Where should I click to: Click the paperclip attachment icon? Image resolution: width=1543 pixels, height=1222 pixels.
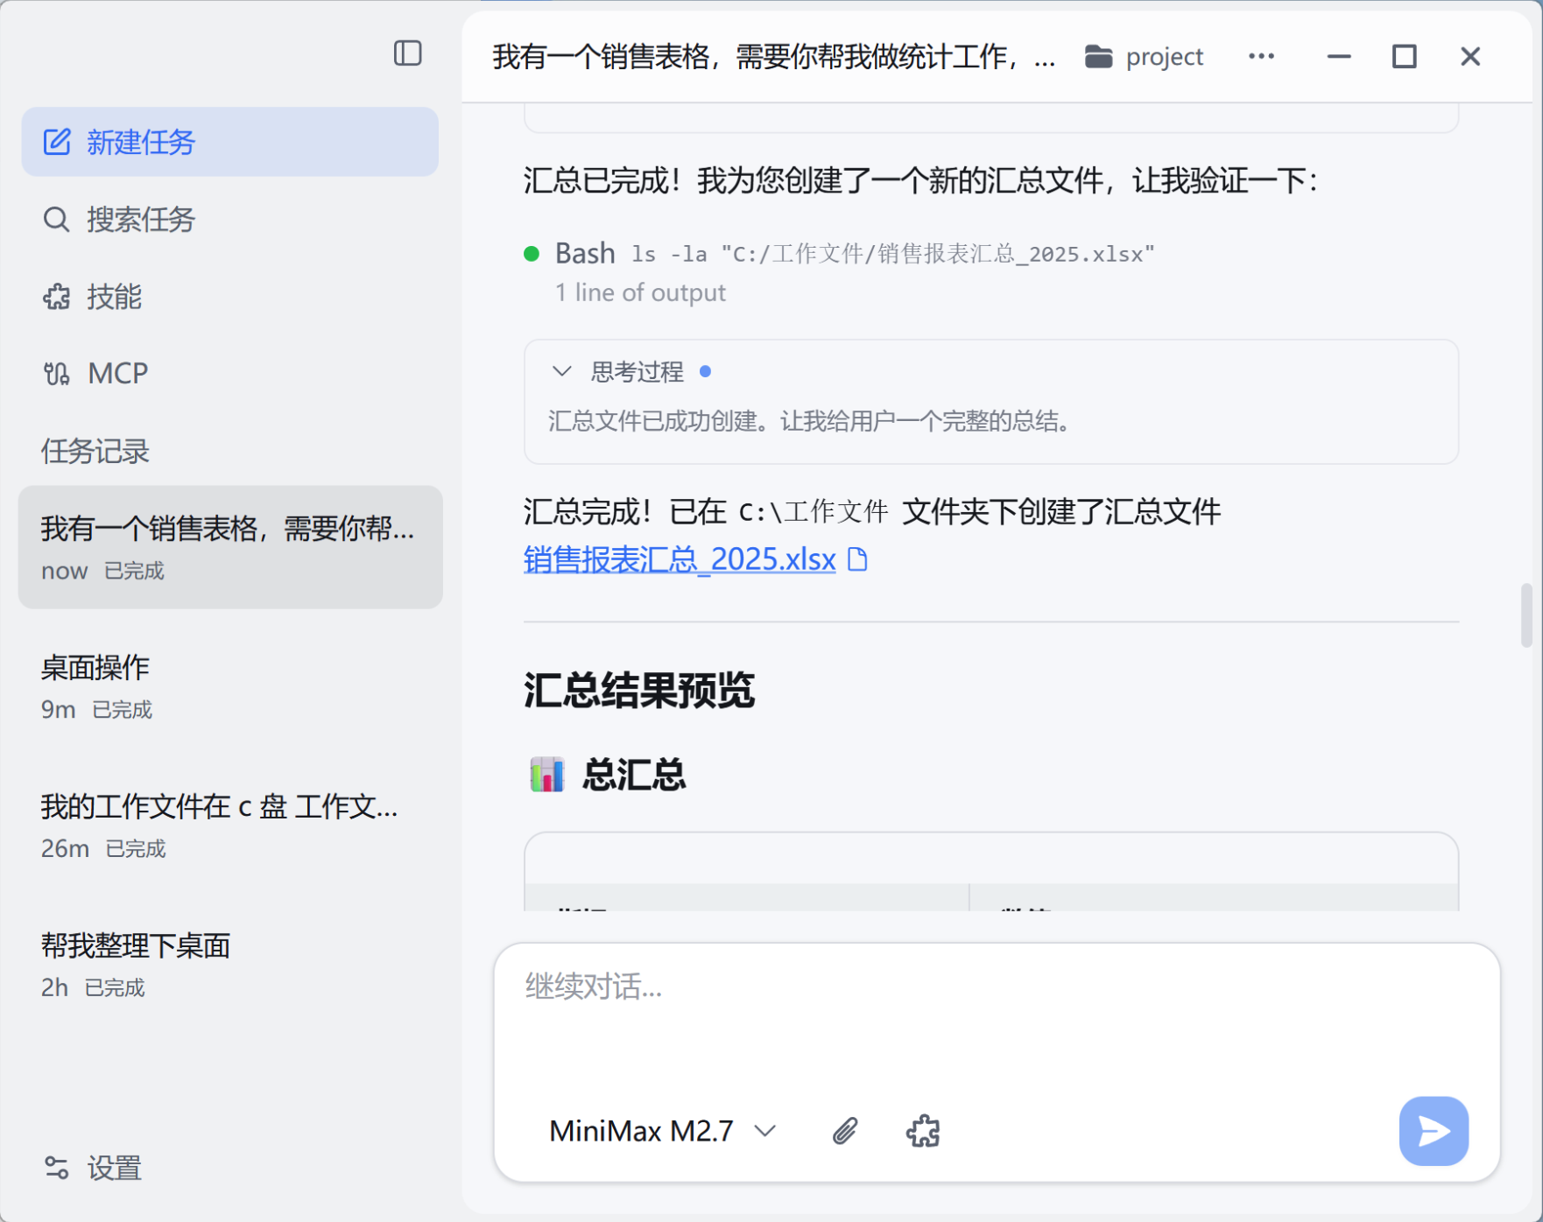click(843, 1130)
